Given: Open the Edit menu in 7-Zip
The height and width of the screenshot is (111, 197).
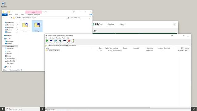Looking at the screenshot, I should tap(50, 38).
